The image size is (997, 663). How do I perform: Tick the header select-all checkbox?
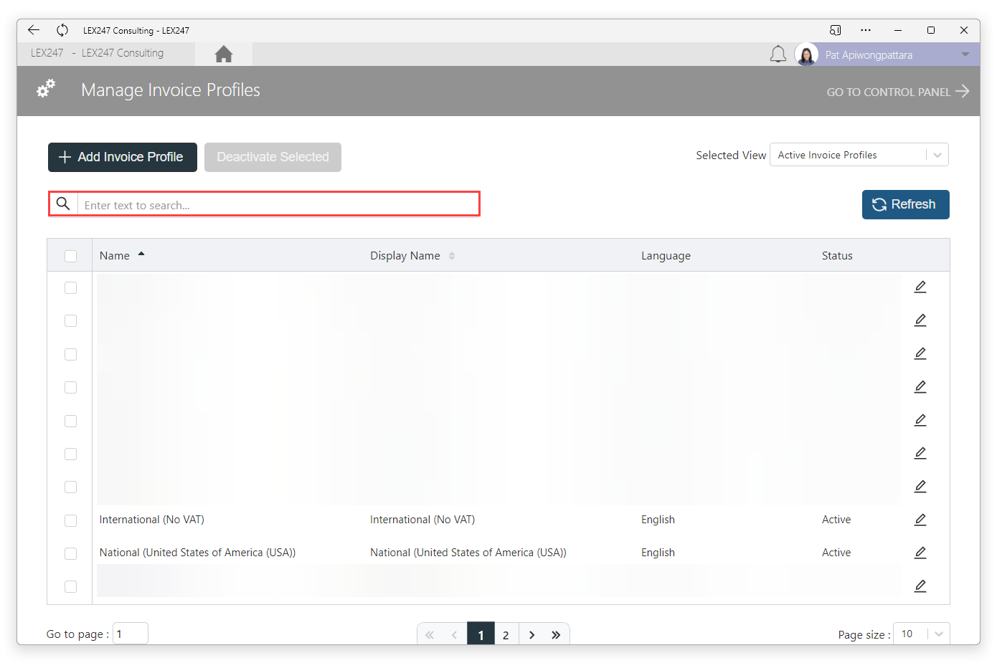[x=70, y=256]
